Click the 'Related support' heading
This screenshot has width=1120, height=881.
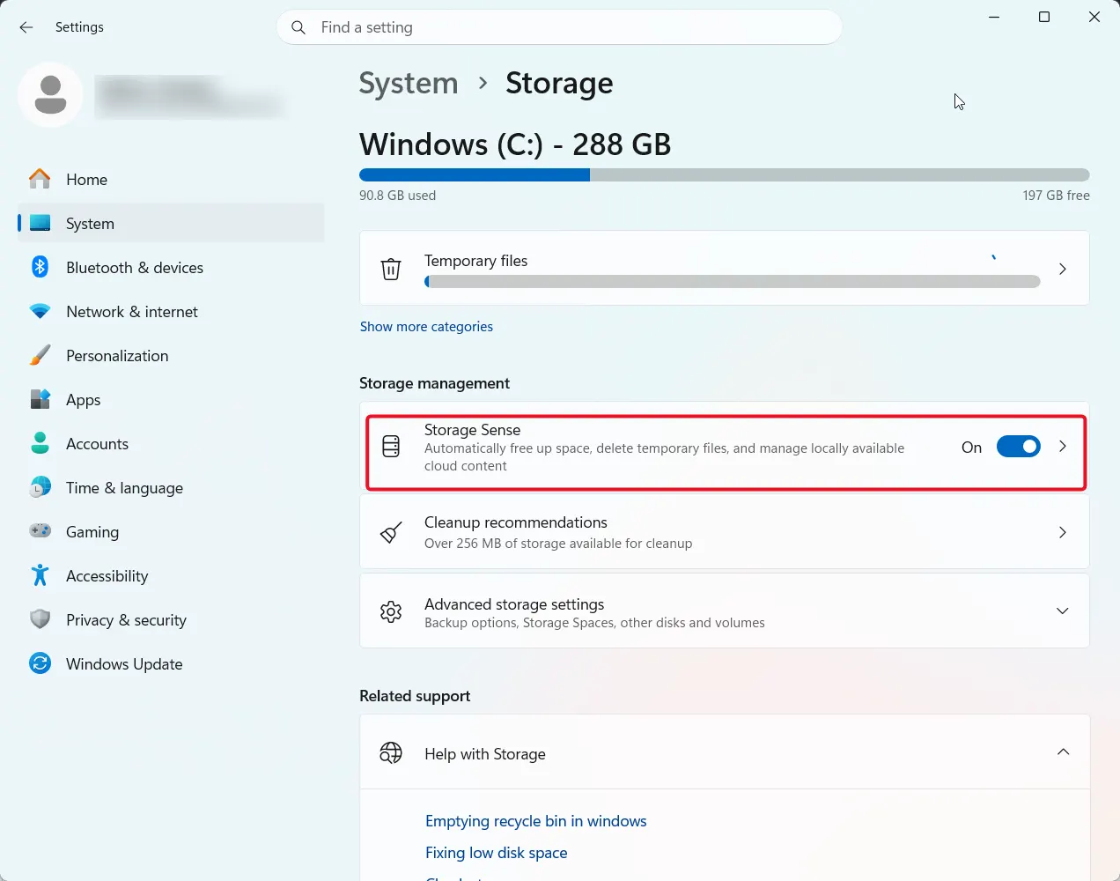415,696
